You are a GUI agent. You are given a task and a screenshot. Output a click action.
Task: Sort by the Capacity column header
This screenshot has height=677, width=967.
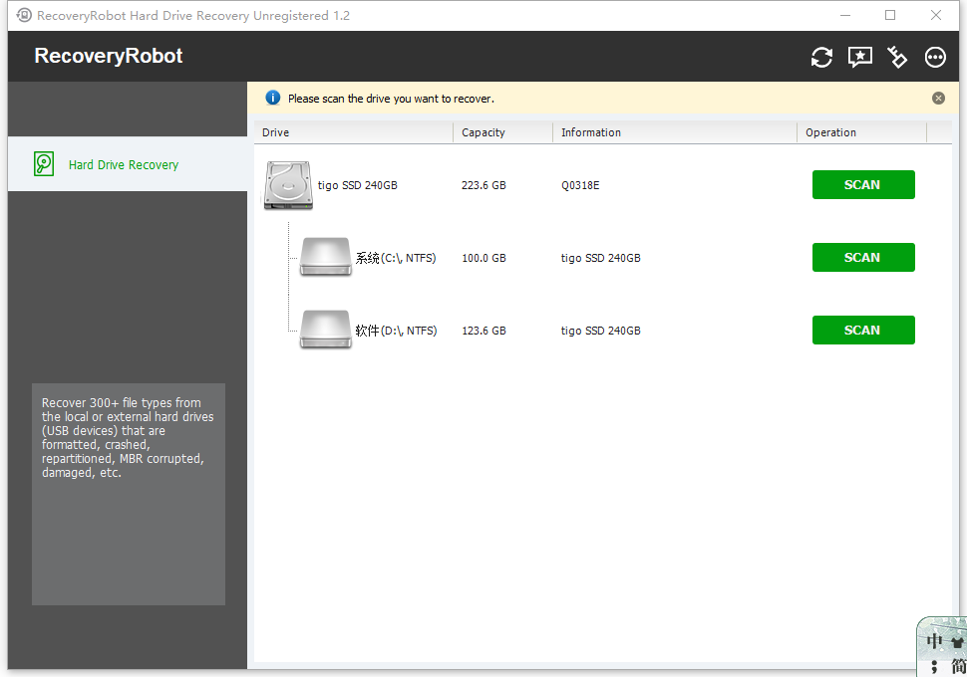[503, 132]
